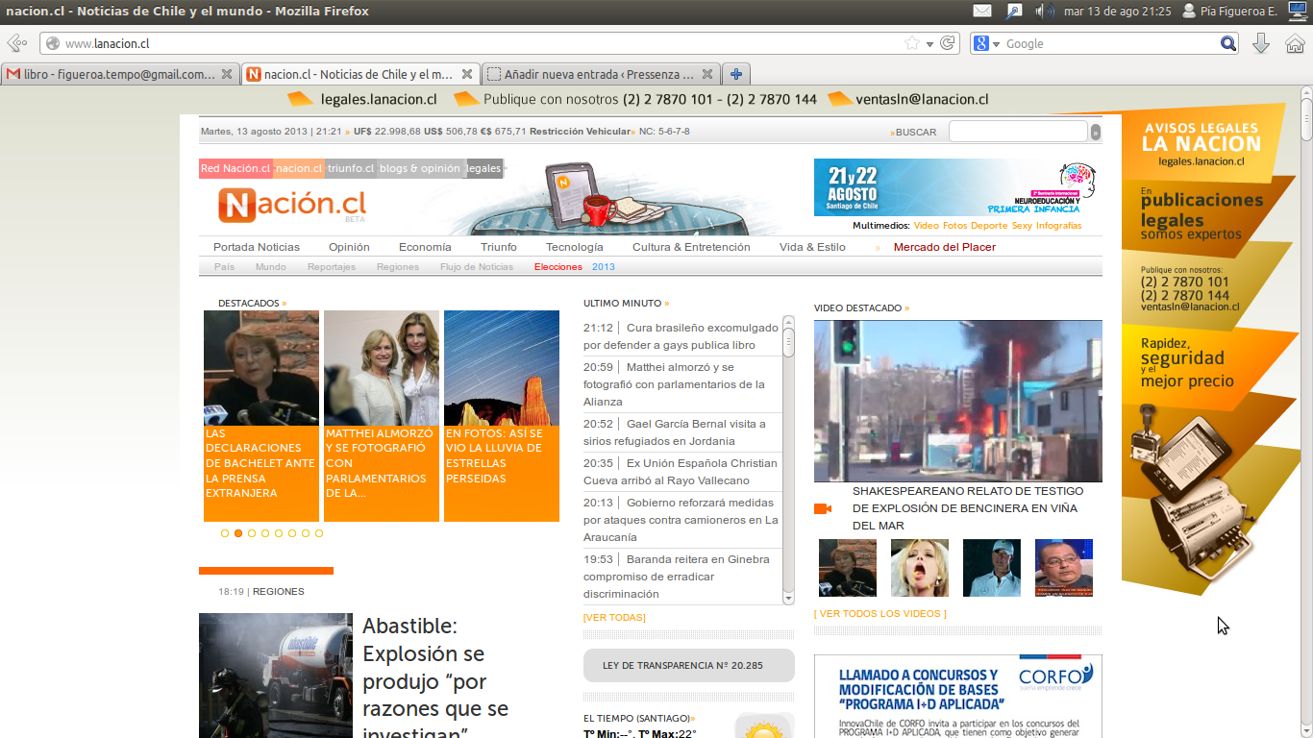Click the search magnifier in Google box

(x=1228, y=43)
